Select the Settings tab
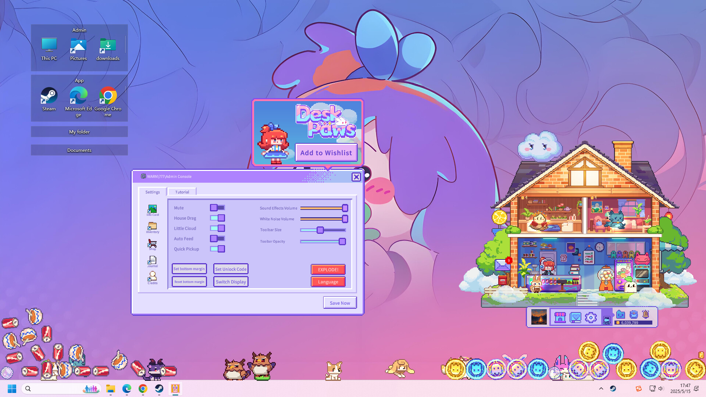Image resolution: width=706 pixels, height=397 pixels. [x=153, y=192]
